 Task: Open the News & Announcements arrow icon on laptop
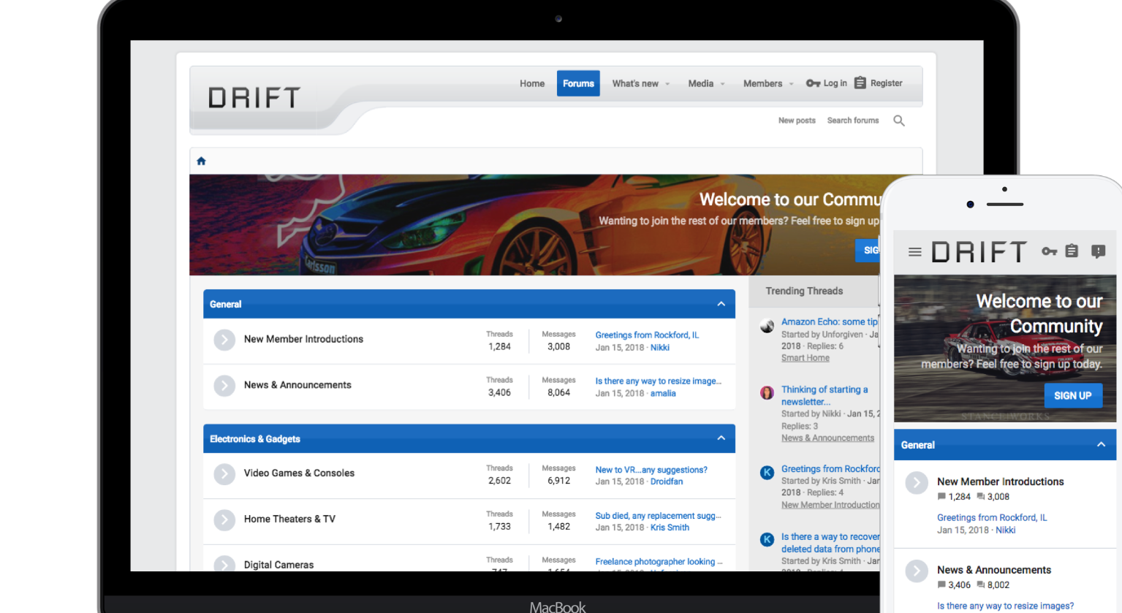click(224, 386)
